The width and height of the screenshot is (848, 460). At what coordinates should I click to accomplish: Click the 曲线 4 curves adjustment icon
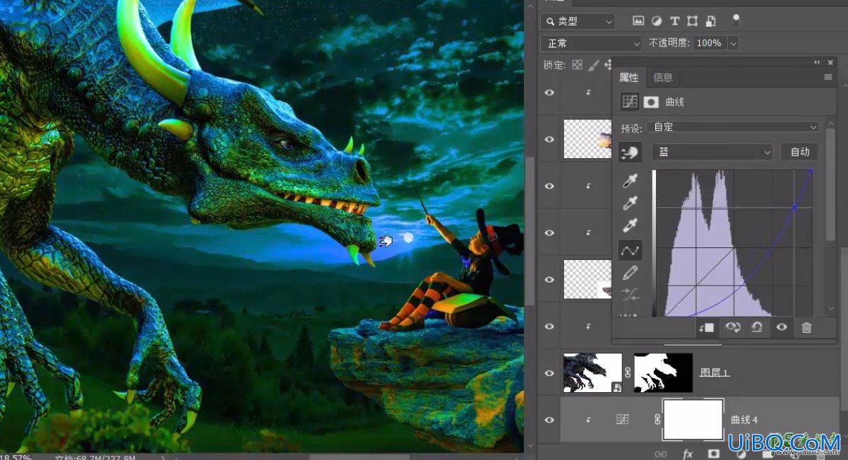pos(622,420)
